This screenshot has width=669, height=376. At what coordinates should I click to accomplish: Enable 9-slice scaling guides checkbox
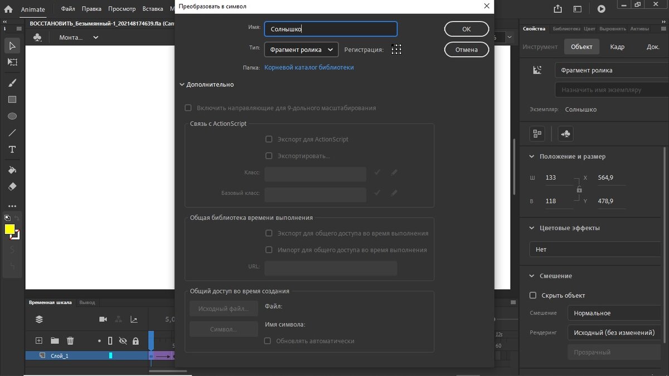coord(188,108)
